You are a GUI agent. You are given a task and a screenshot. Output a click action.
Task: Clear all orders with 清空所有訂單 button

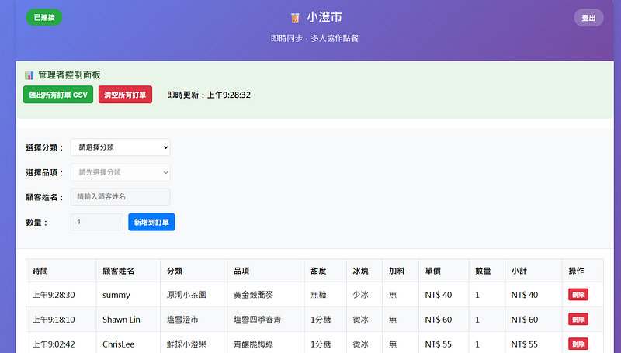click(125, 95)
